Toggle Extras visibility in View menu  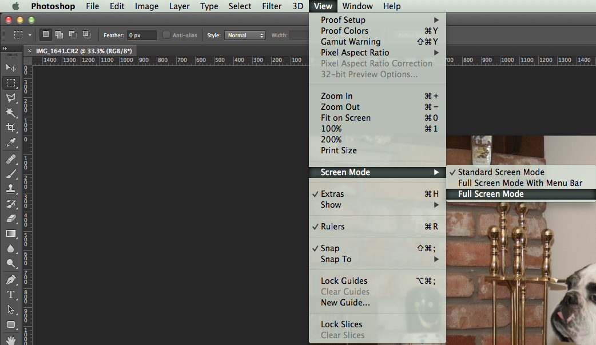[x=378, y=194]
